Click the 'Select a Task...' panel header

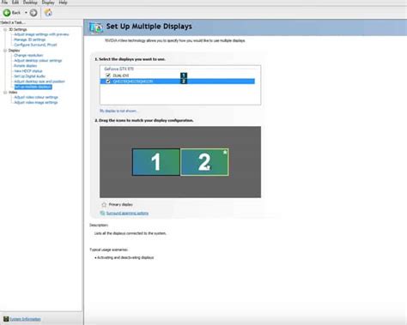[x=13, y=22]
